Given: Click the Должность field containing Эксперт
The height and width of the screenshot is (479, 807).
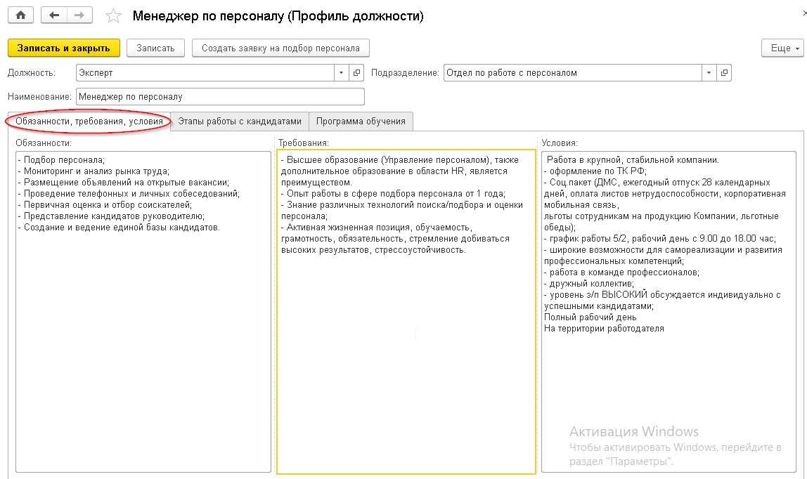Looking at the screenshot, I should [x=204, y=72].
